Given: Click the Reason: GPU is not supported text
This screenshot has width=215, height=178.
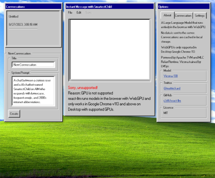Looking at the screenshot, I should [x=91, y=93].
